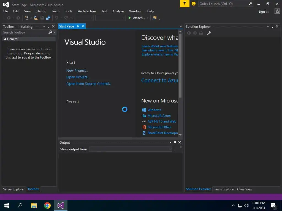The image size is (282, 211).
Task: Open the Attach button dropdown arrow
Action: click(x=148, y=18)
